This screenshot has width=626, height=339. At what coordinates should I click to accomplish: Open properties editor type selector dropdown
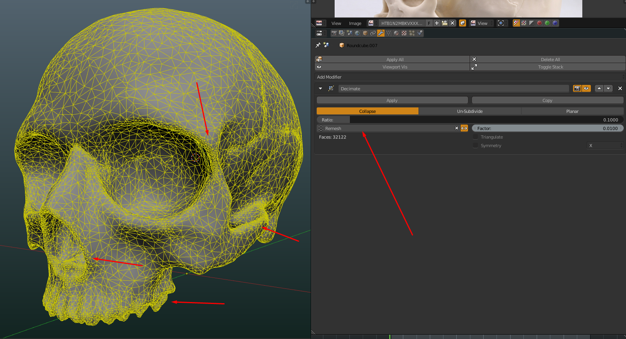click(321, 33)
